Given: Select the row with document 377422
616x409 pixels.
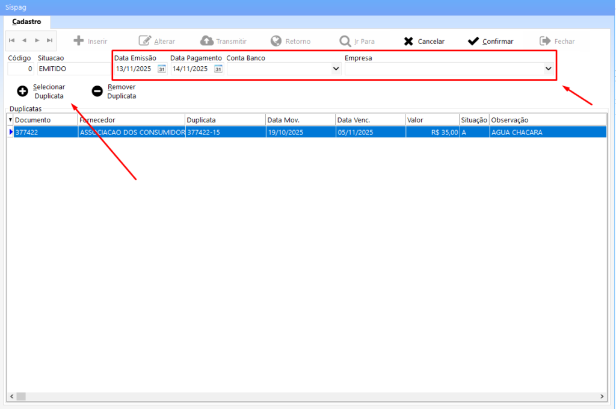Looking at the screenshot, I should [45, 132].
